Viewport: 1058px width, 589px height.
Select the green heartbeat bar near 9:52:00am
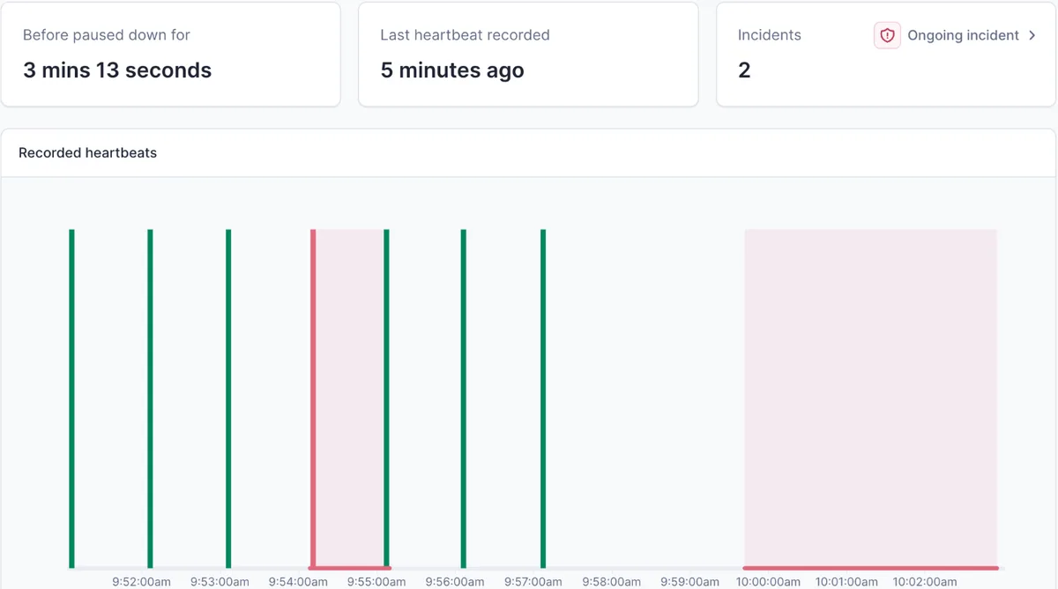click(150, 399)
